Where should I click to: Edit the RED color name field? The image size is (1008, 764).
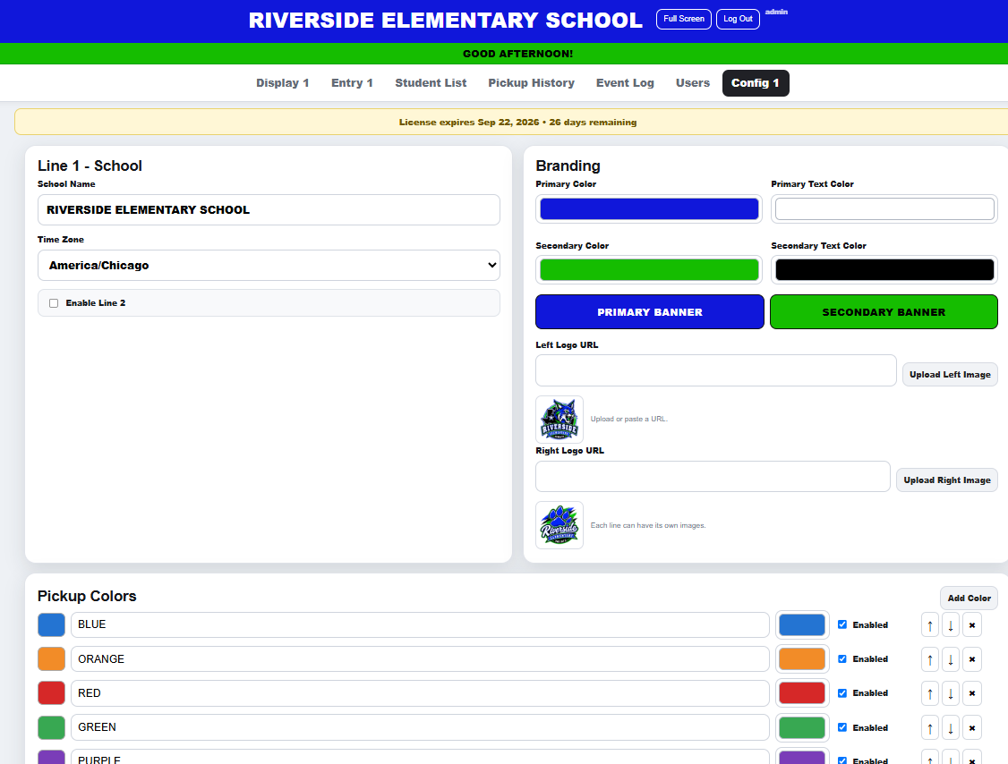(420, 692)
